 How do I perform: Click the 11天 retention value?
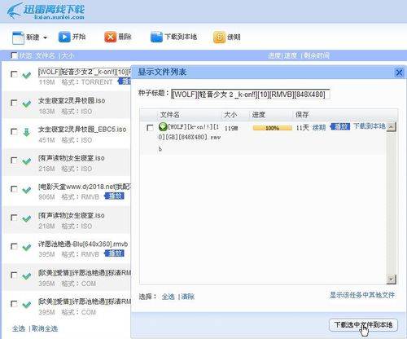pos(303,128)
